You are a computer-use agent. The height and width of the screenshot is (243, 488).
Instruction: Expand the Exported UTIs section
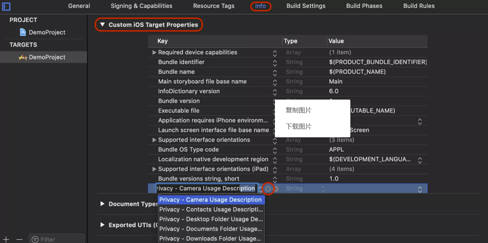coord(102,225)
